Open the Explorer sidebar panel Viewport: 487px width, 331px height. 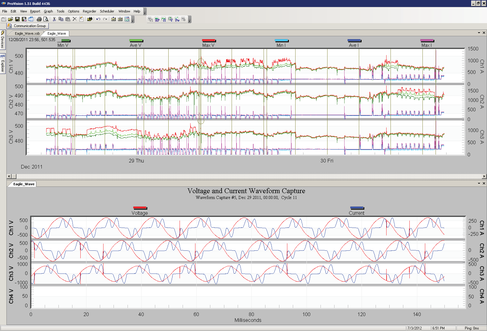[3, 64]
